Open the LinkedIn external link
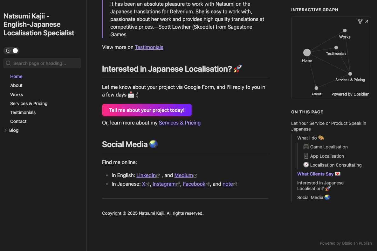The image size is (377, 251). coord(146,175)
